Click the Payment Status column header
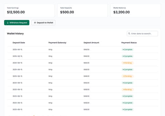Screen dimensions: 165x116 pyautogui.click(x=129, y=43)
